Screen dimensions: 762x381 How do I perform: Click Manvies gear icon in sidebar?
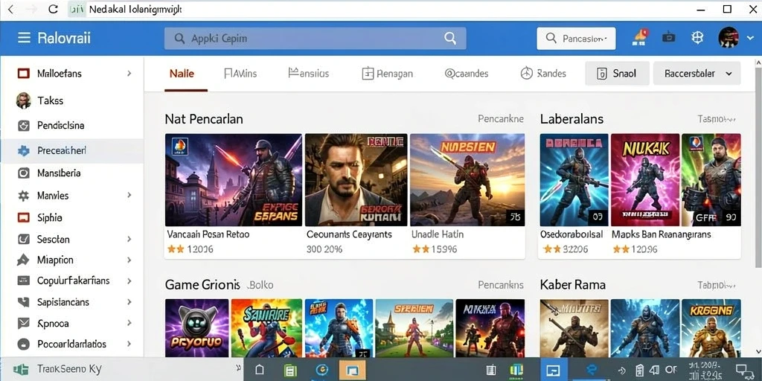point(23,196)
